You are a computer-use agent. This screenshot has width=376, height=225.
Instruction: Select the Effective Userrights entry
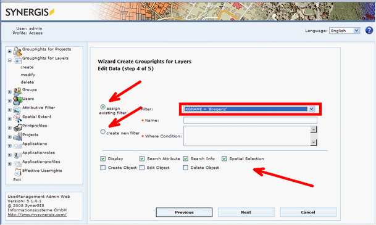click(42, 171)
